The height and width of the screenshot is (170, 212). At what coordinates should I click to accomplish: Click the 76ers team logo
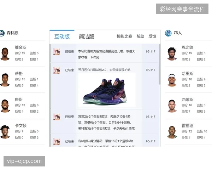tap(168, 33)
